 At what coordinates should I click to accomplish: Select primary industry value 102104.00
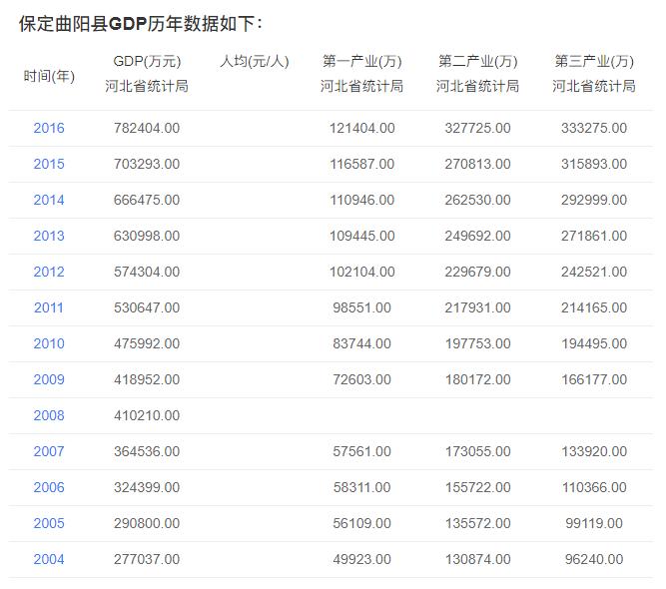click(362, 272)
